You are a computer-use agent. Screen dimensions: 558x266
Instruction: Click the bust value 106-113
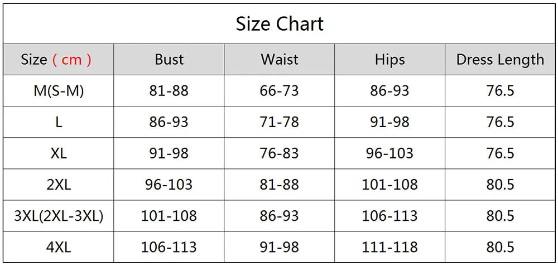coord(169,247)
